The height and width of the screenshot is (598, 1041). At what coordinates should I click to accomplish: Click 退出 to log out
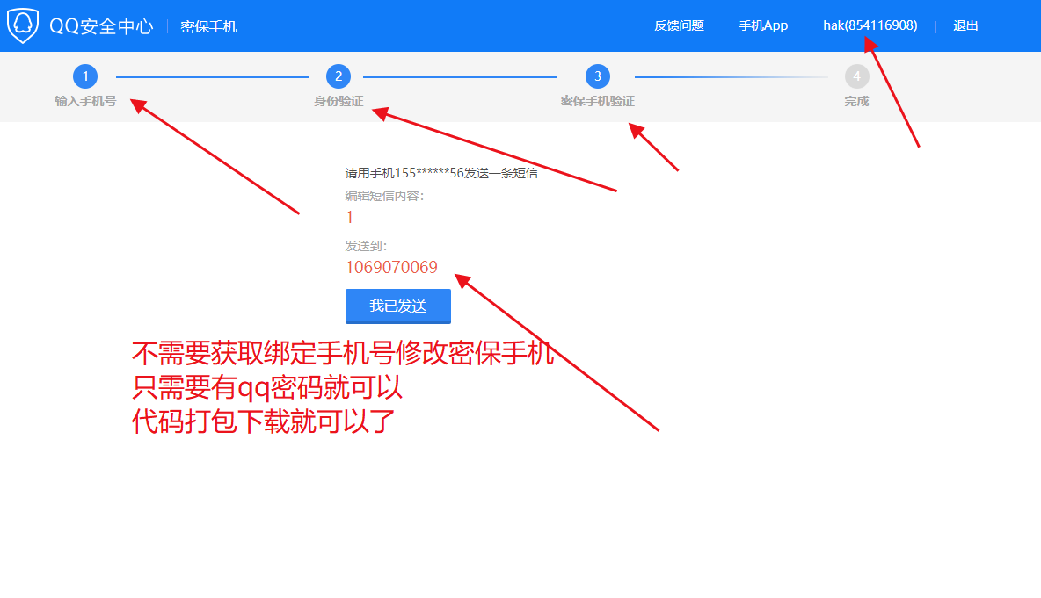(965, 25)
